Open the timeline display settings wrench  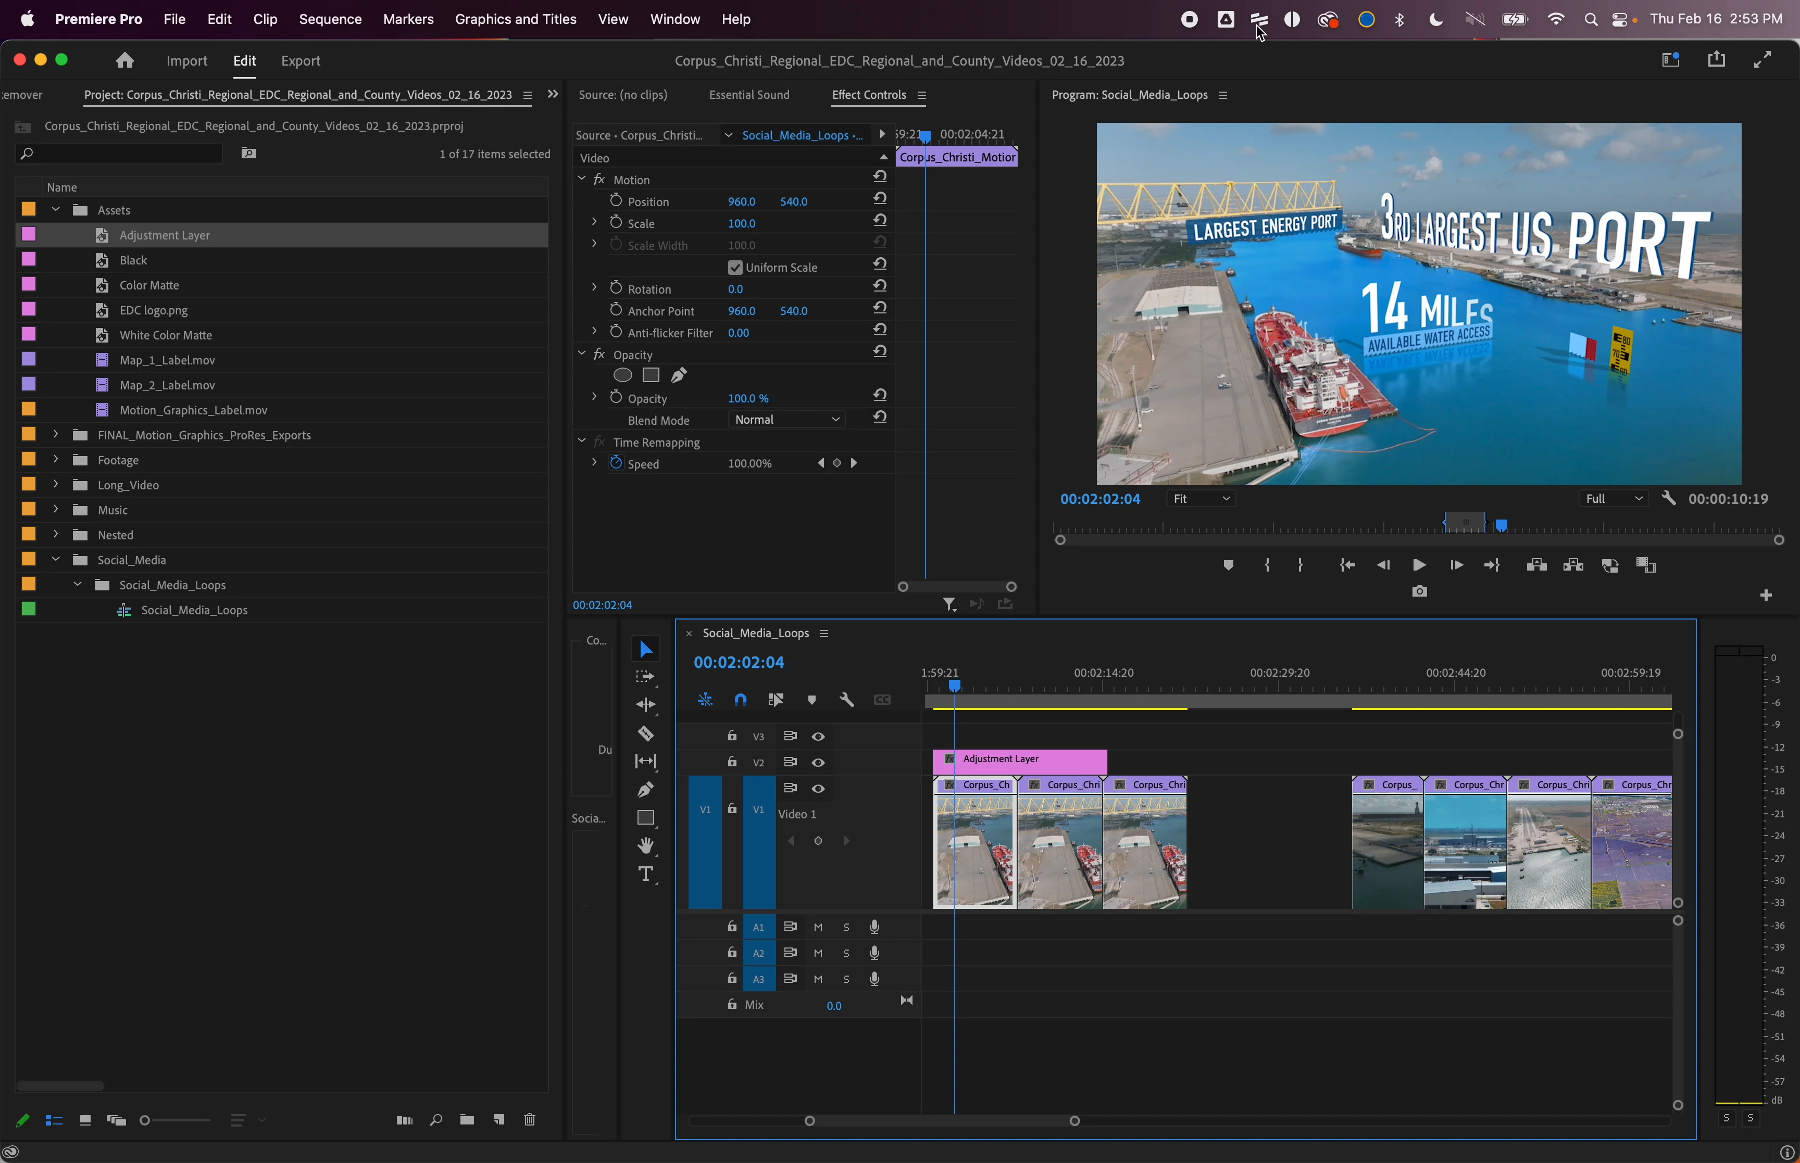pyautogui.click(x=845, y=699)
